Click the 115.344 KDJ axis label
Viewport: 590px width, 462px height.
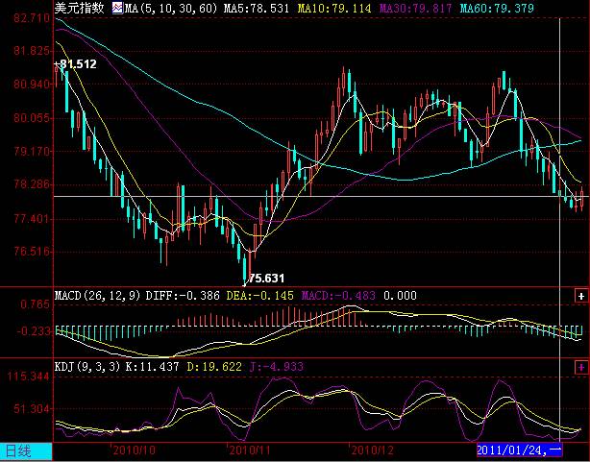tap(29, 377)
